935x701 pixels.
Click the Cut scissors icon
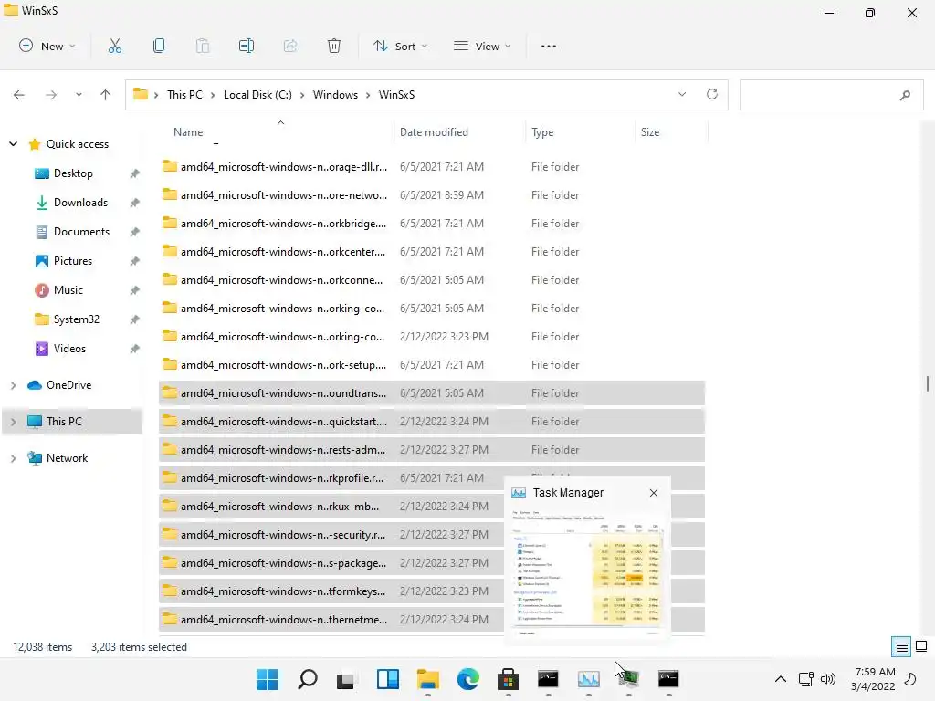click(114, 46)
